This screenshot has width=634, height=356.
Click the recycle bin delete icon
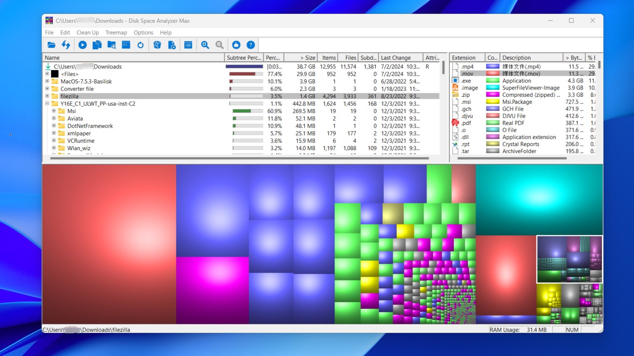pos(157,45)
